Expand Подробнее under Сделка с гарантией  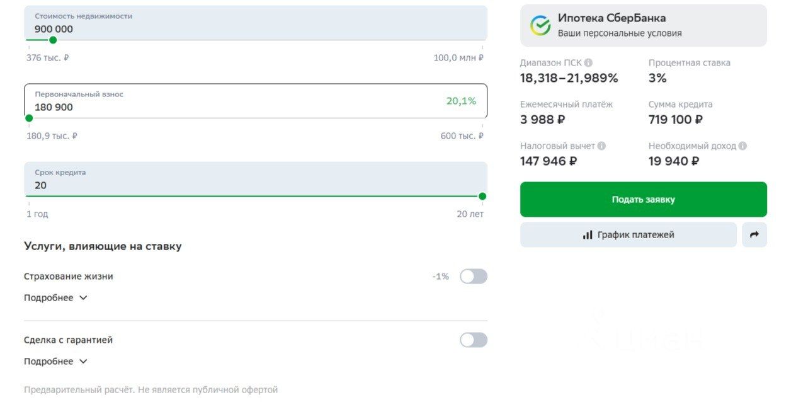pos(55,362)
